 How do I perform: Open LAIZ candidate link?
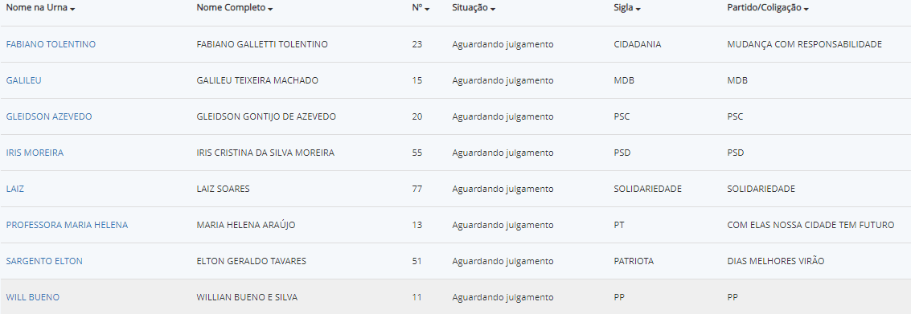(16, 189)
